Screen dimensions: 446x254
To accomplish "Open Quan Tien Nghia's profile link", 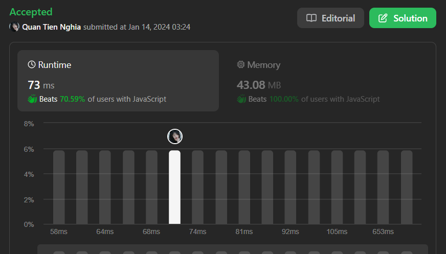I will (x=52, y=27).
